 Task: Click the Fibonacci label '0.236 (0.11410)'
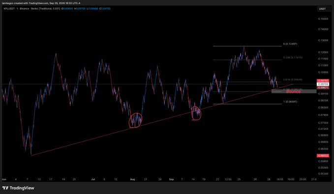(x=293, y=57)
